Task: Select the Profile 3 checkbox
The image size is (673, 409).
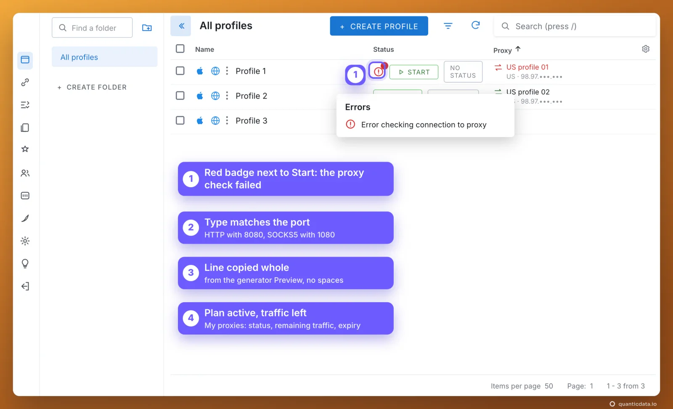Action: 180,120
